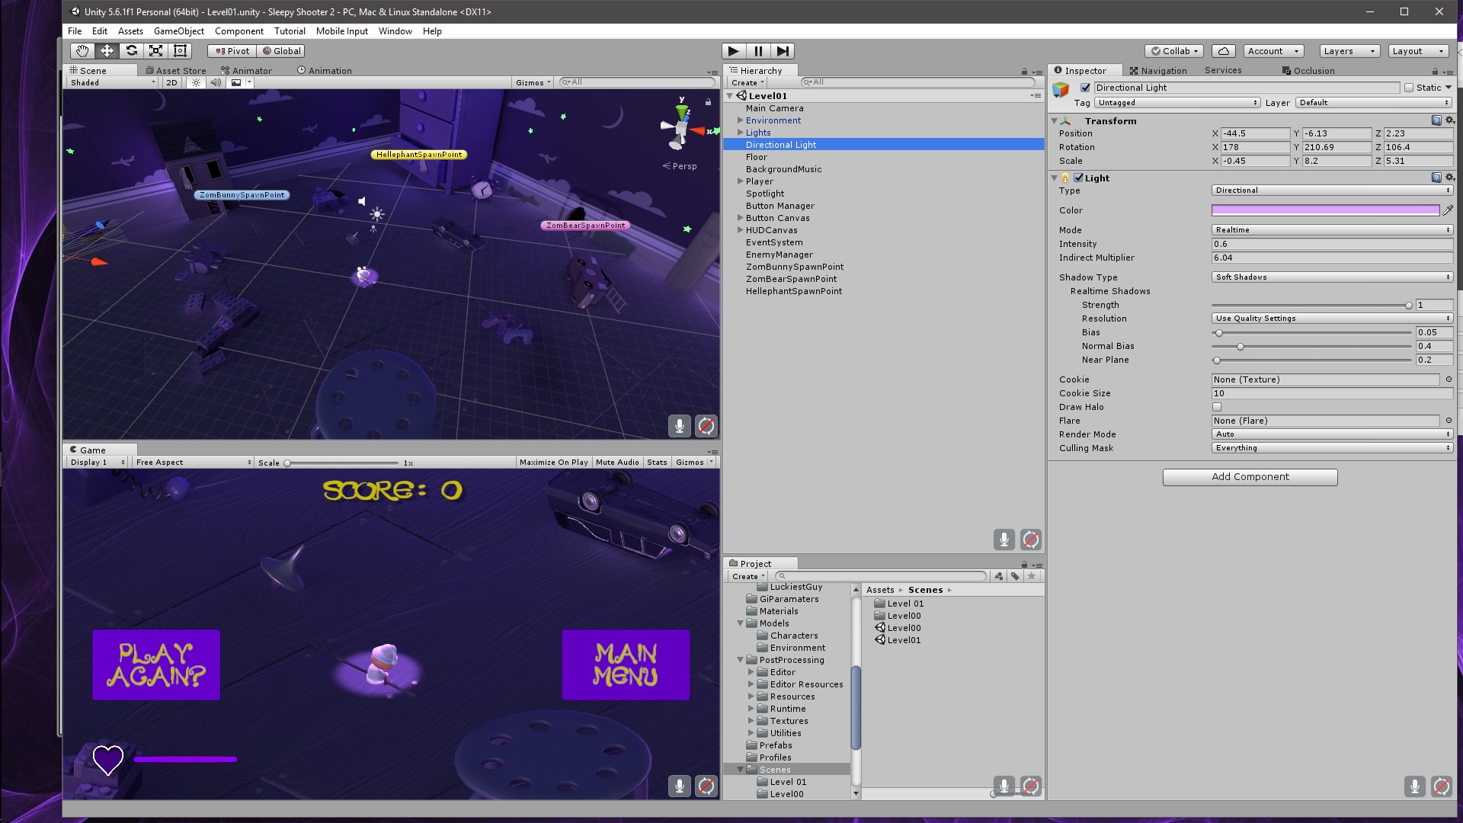The height and width of the screenshot is (823, 1463).
Task: Pause the game playback
Action: [758, 51]
